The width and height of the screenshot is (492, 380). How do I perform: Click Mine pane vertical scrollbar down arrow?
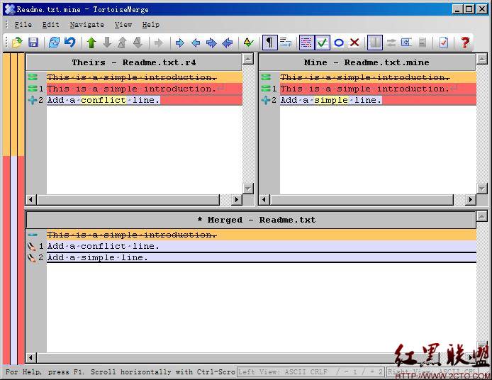(x=481, y=189)
